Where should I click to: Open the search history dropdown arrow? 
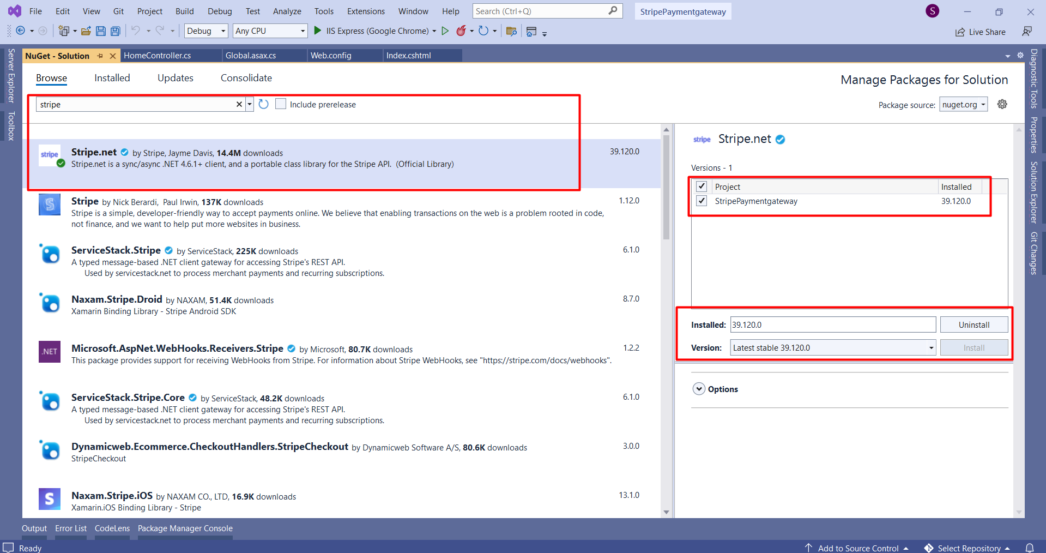tap(250, 104)
